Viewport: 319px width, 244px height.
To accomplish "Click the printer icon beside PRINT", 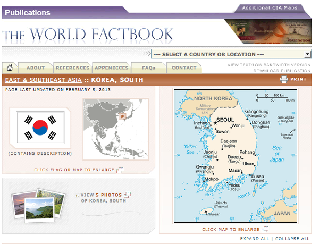I will click(284, 79).
